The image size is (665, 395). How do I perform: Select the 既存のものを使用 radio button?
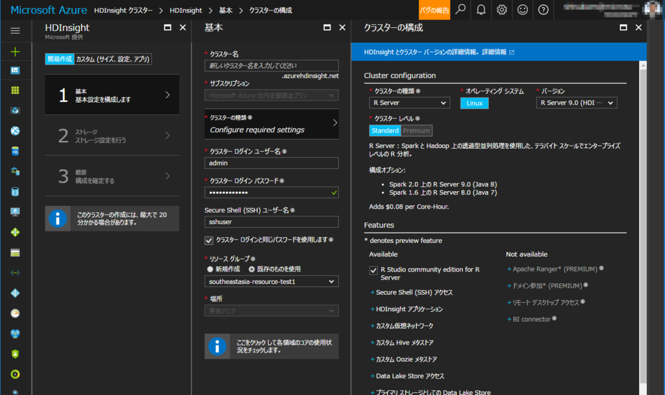251,269
